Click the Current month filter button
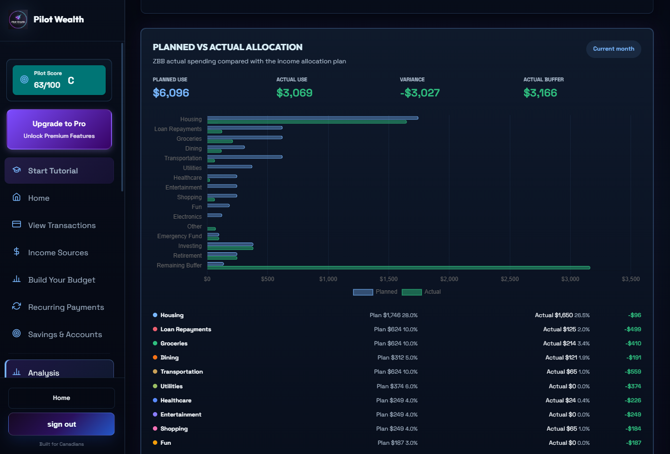The width and height of the screenshot is (670, 454). pos(614,49)
